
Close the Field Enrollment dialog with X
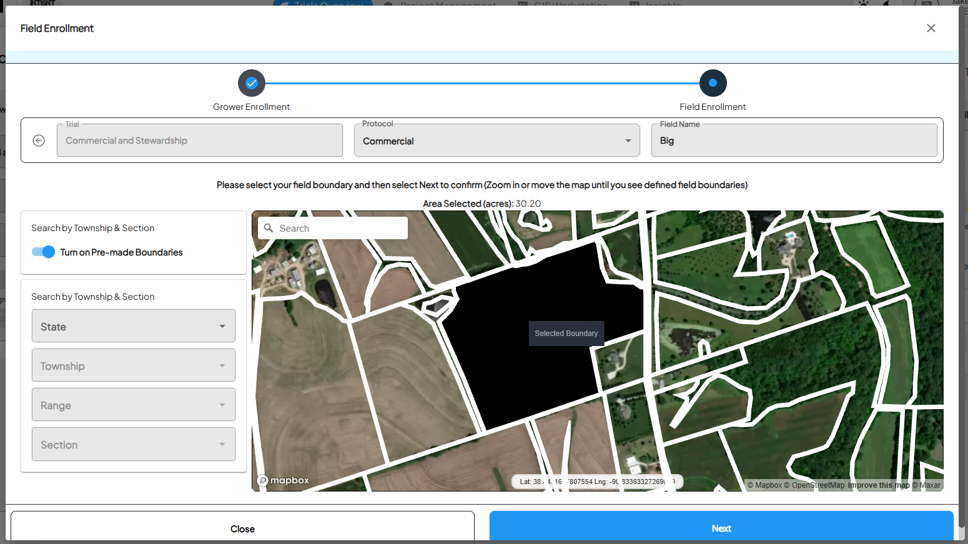coord(931,28)
